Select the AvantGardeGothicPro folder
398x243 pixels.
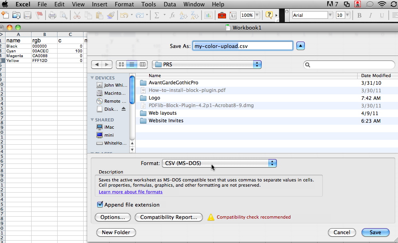pos(173,83)
